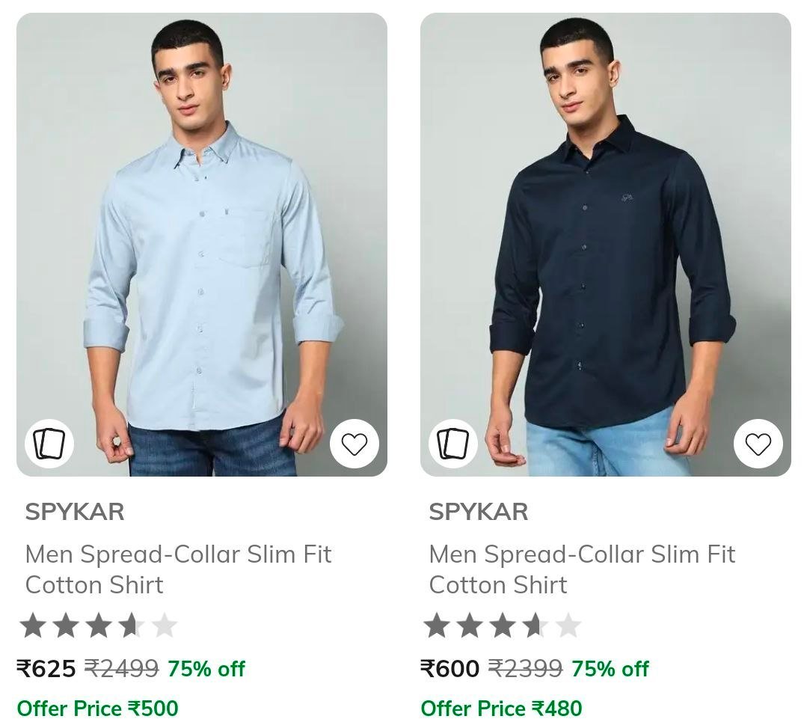This screenshot has width=807, height=728.
Task: Open the light blue shirt product photo
Action: pos(202,245)
